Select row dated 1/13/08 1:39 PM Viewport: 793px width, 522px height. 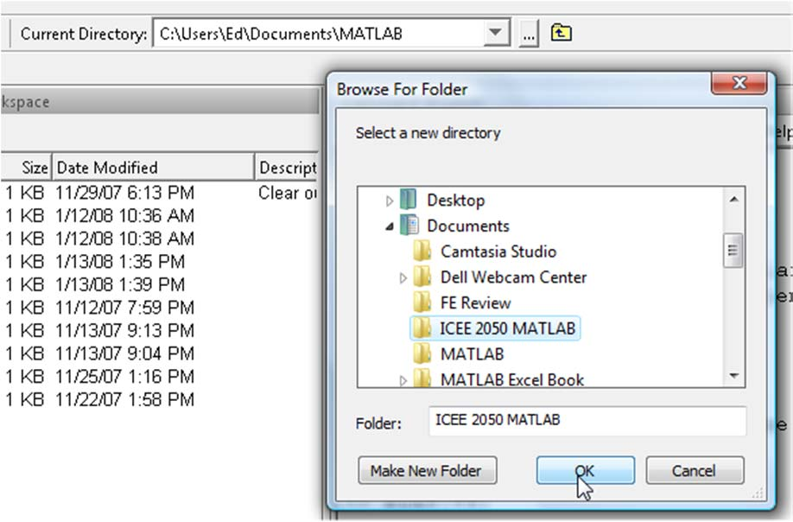pos(159,285)
